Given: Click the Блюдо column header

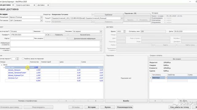Looking at the screenshot, I should coord(15,62).
